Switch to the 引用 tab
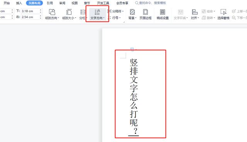The image size is (247, 142). pyautogui.click(x=50, y=3)
